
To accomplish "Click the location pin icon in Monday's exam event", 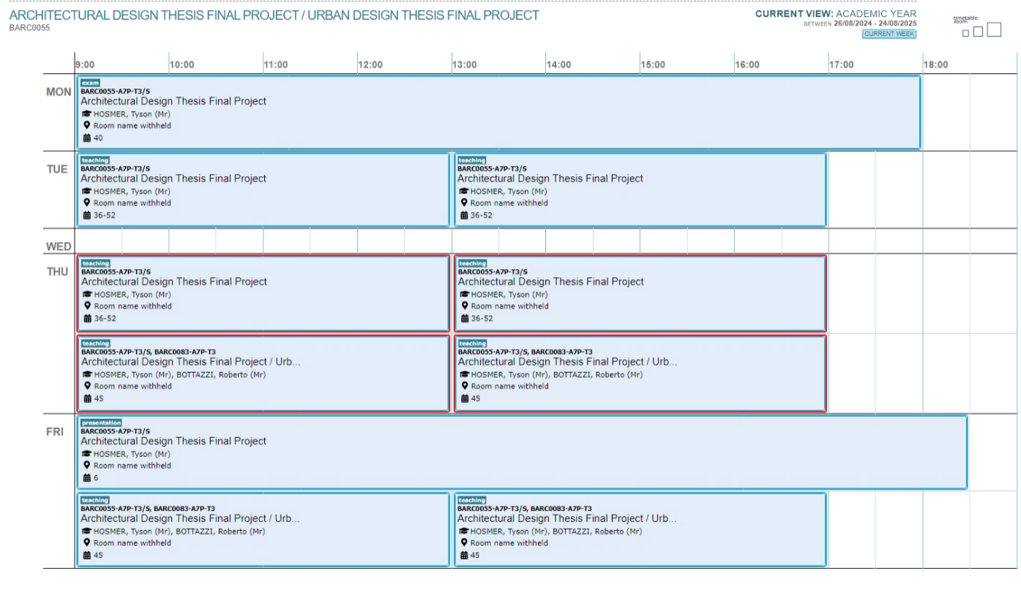I will (x=86, y=126).
